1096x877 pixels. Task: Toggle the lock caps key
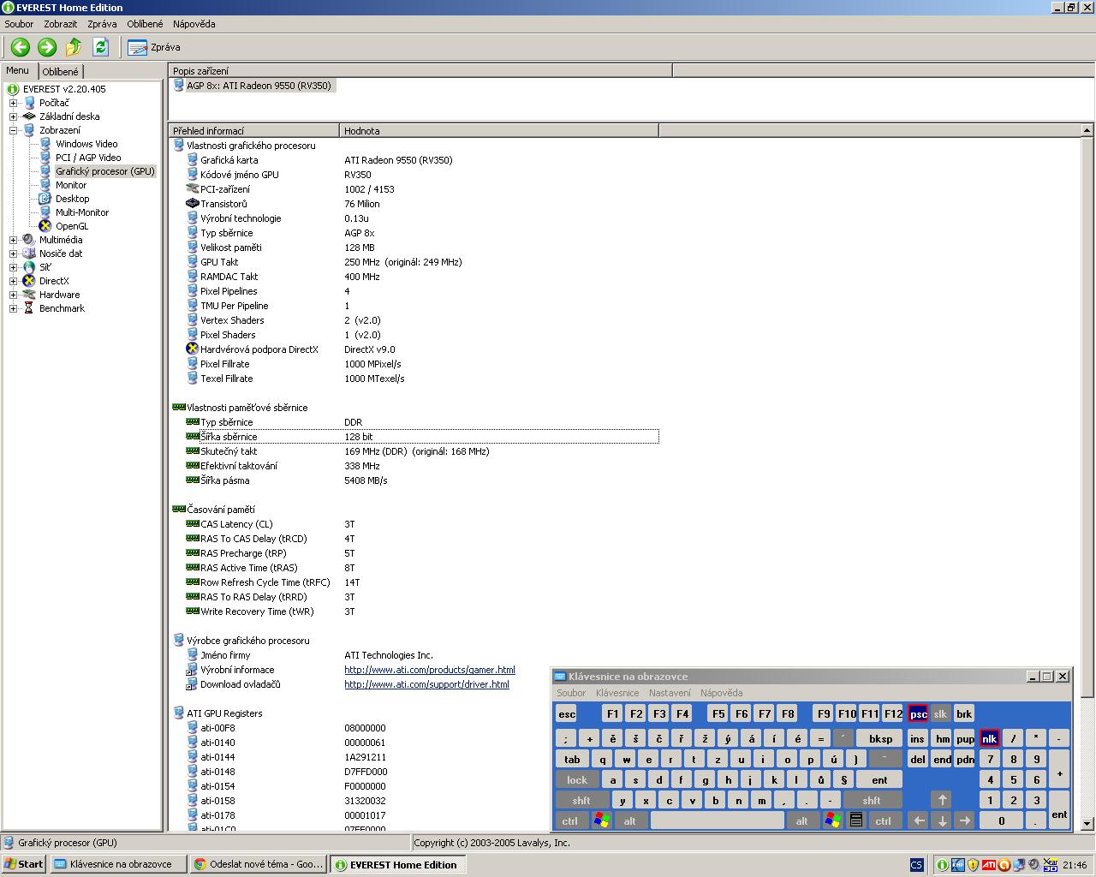[577, 779]
